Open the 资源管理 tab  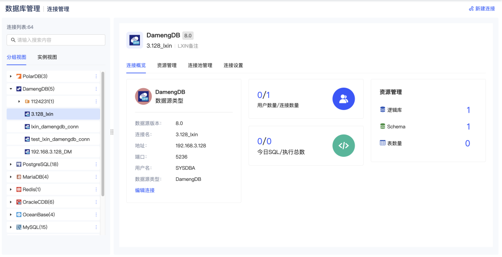tap(167, 65)
